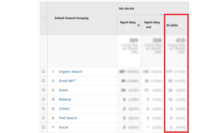
Task: Click the Email MKT channel link
Action: pyautogui.click(x=67, y=81)
